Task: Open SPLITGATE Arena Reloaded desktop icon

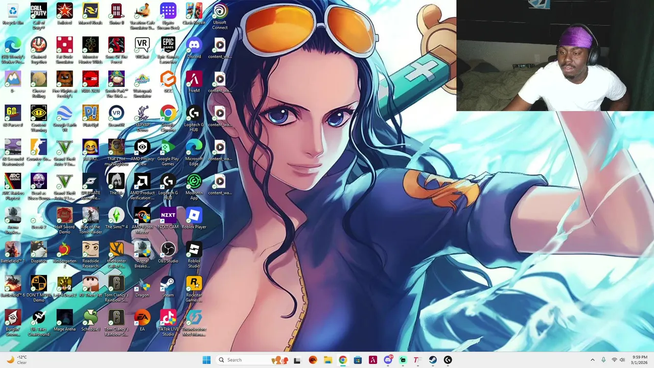Action: (x=90, y=187)
